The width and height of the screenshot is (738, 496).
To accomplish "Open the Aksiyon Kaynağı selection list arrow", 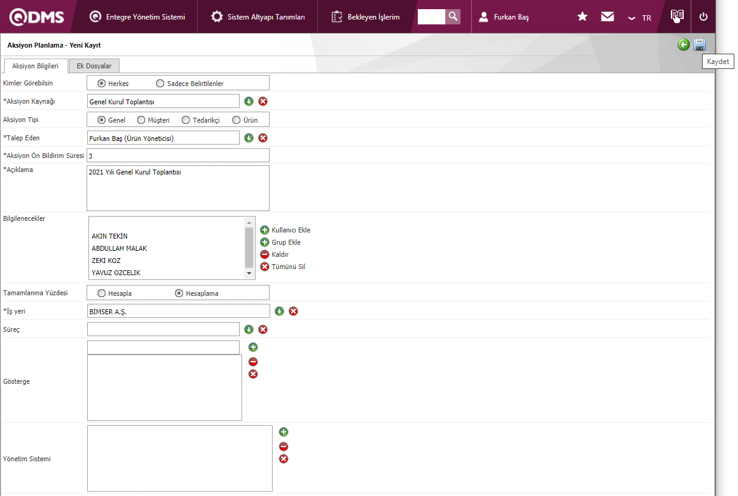I will pyautogui.click(x=249, y=101).
